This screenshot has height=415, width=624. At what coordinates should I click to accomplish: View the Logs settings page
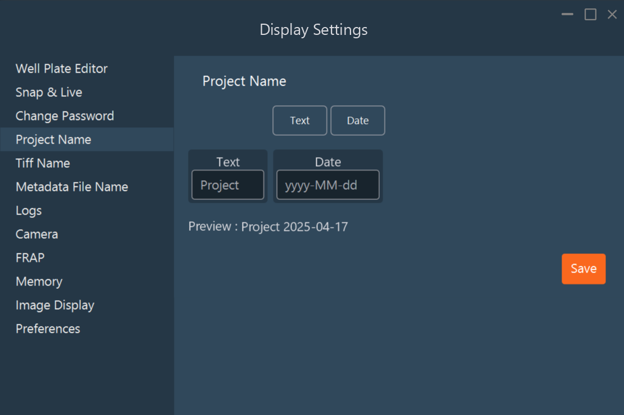tap(29, 211)
